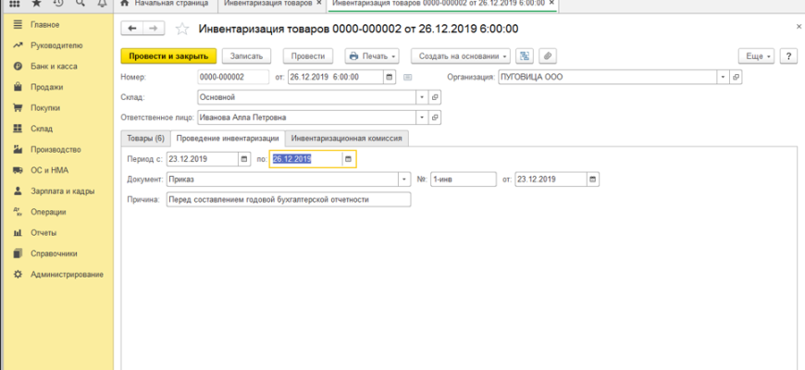Click the Провести и закрыть button
Viewport: 805px width, 370px height.
168,56
